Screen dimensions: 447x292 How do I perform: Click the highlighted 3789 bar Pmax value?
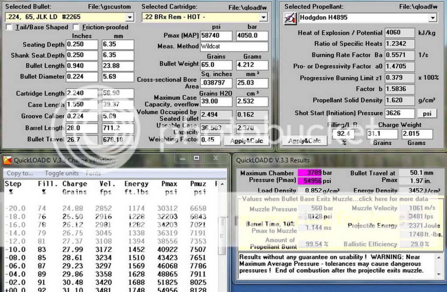(310, 173)
